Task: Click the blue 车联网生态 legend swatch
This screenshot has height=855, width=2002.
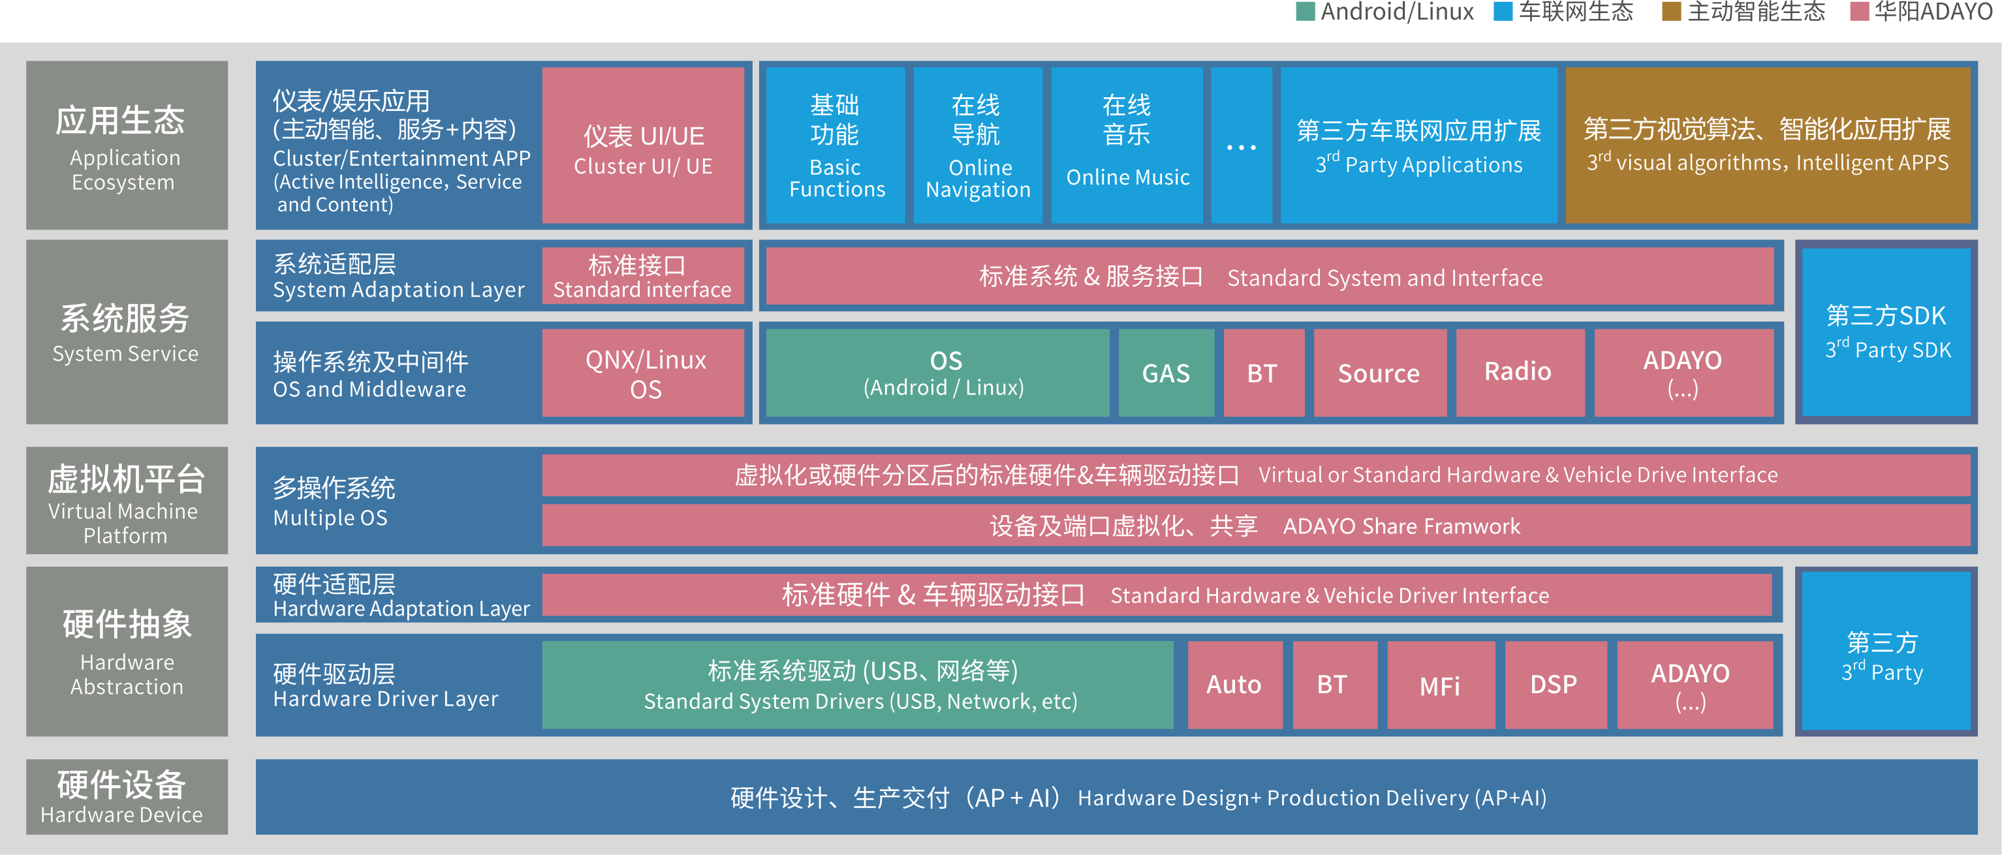Action: tap(1503, 12)
